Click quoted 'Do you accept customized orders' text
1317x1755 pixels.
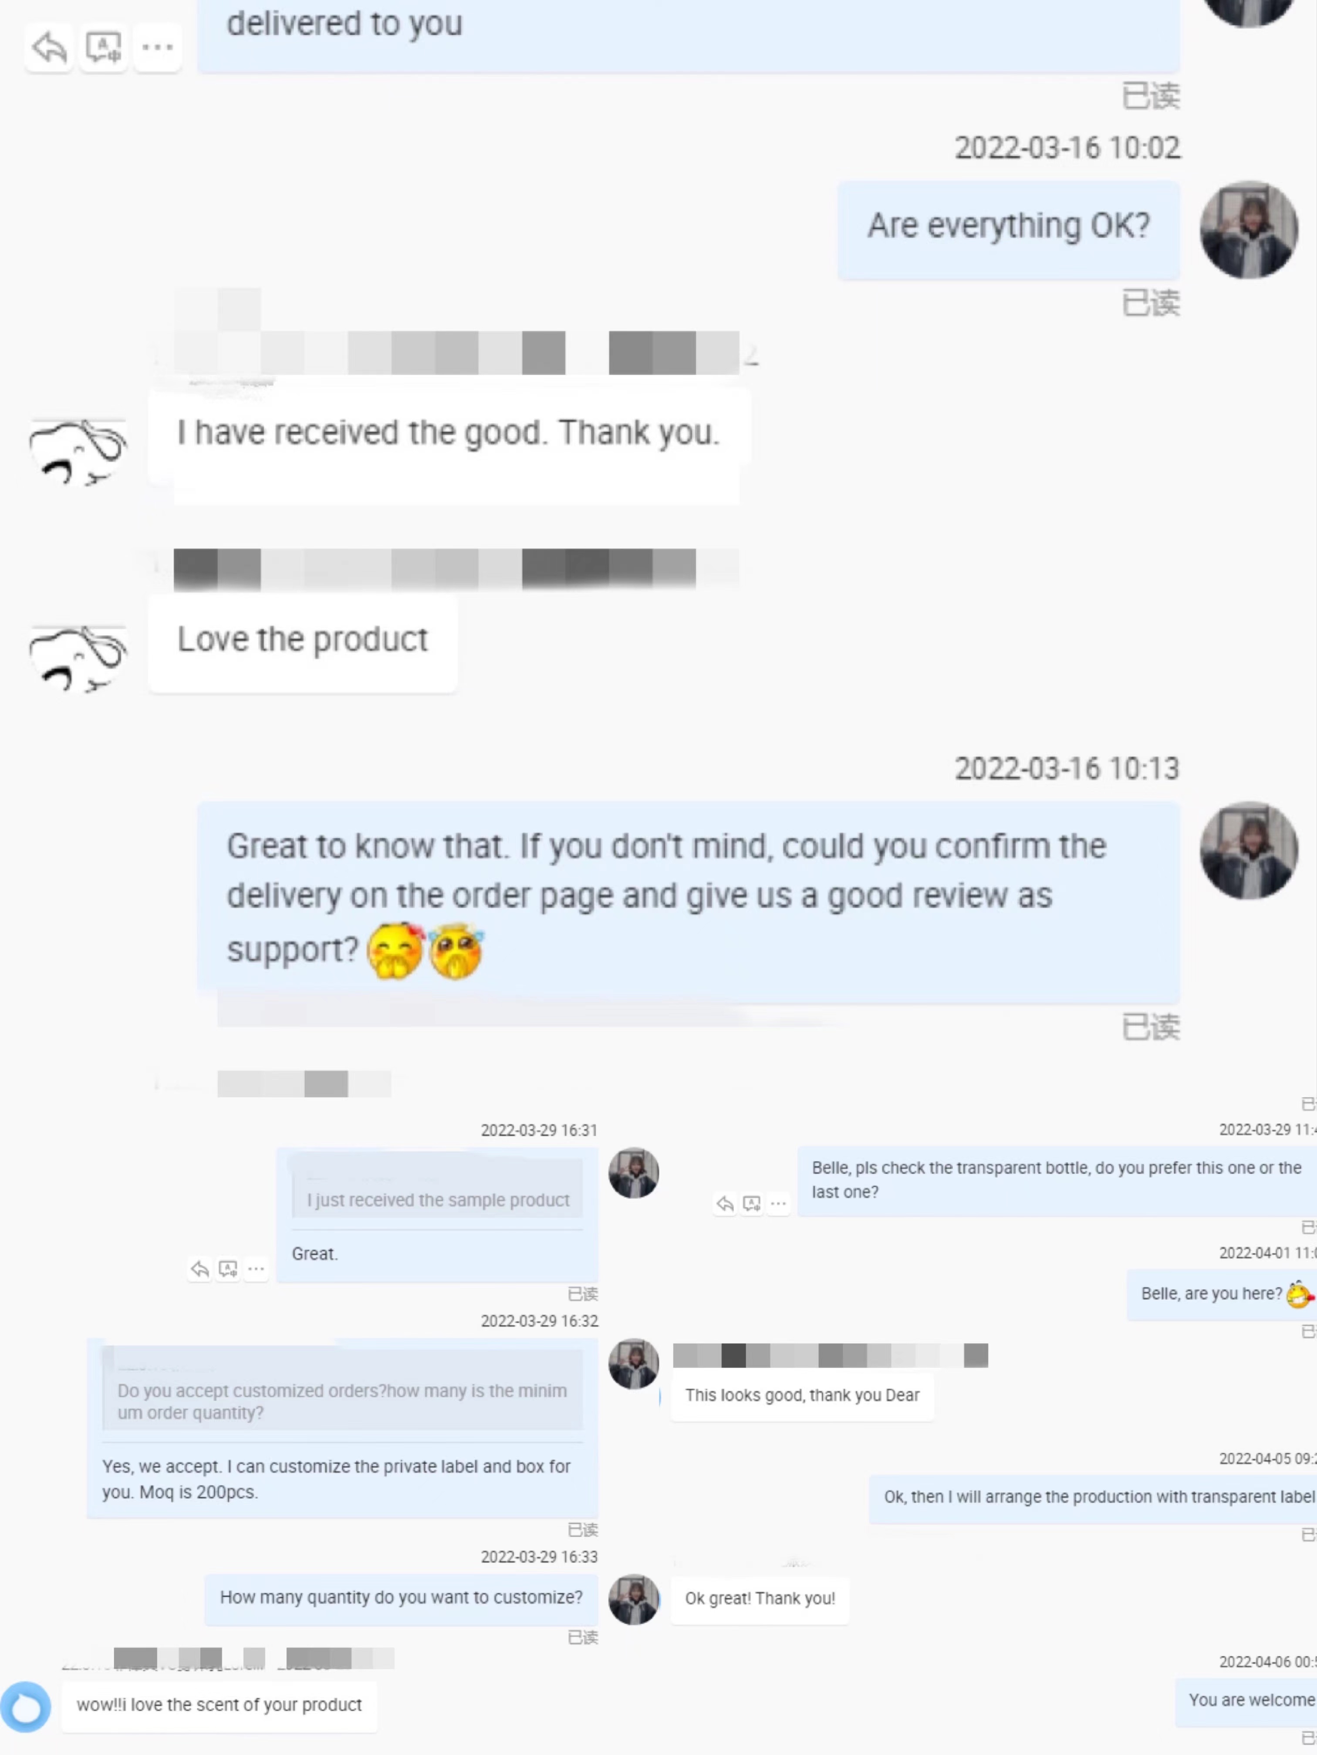tap(342, 1401)
